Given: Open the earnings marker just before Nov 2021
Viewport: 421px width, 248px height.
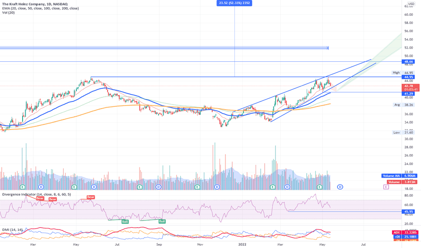Looking at the screenshot, I should click(x=197, y=187).
